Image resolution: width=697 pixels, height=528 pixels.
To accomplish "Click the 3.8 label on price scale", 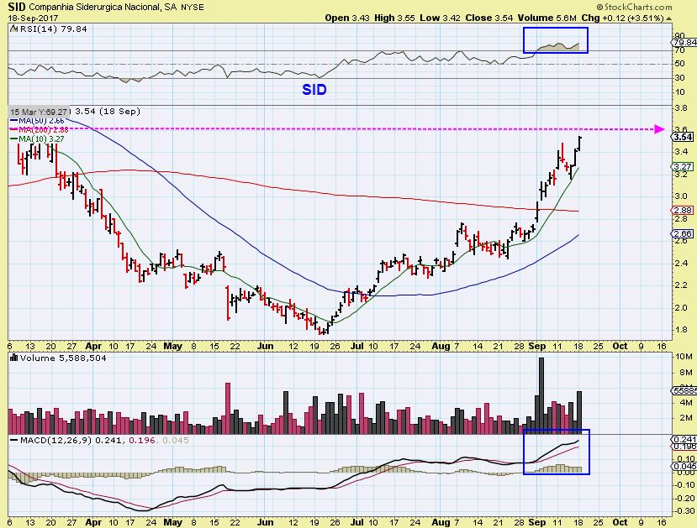I will (680, 107).
